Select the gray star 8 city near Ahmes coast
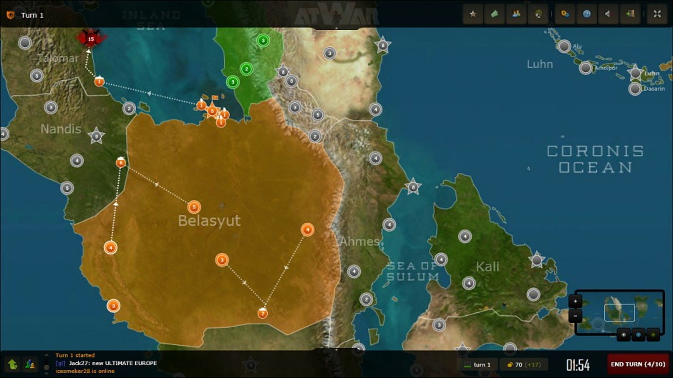This screenshot has height=378, width=673. (413, 187)
